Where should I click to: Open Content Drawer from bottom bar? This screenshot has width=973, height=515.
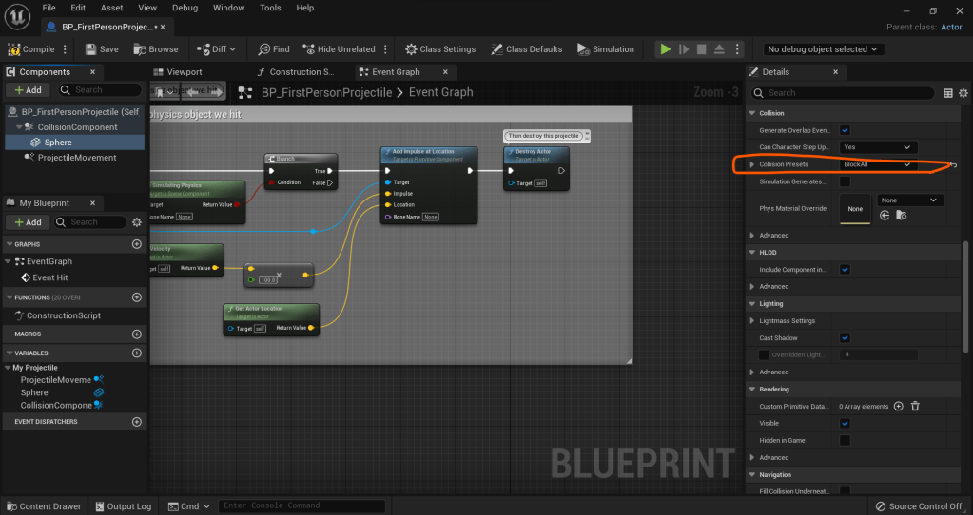coord(44,506)
